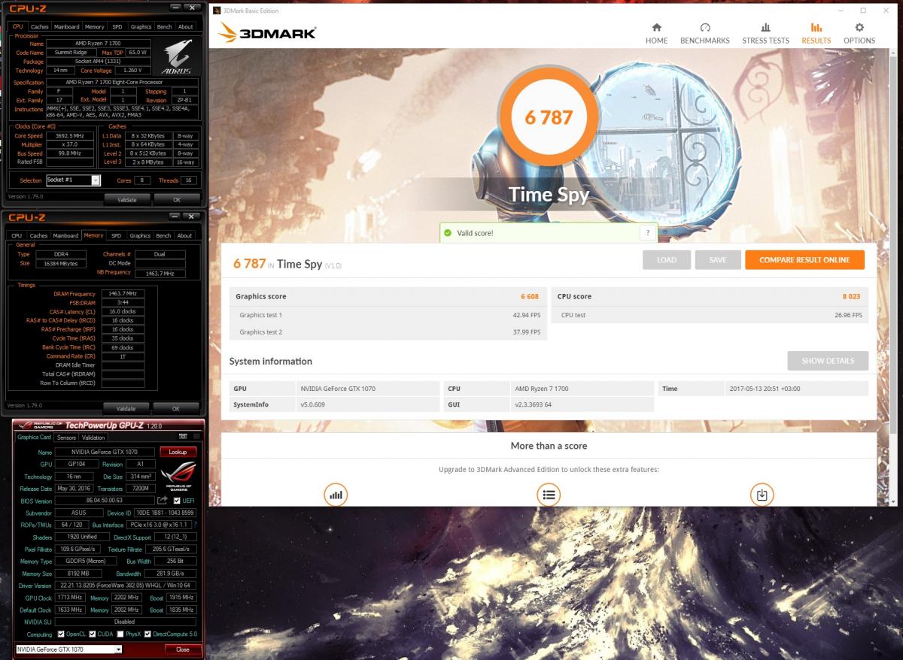Click list feature icon in 3DMark
The height and width of the screenshot is (660, 903).
[x=549, y=495]
